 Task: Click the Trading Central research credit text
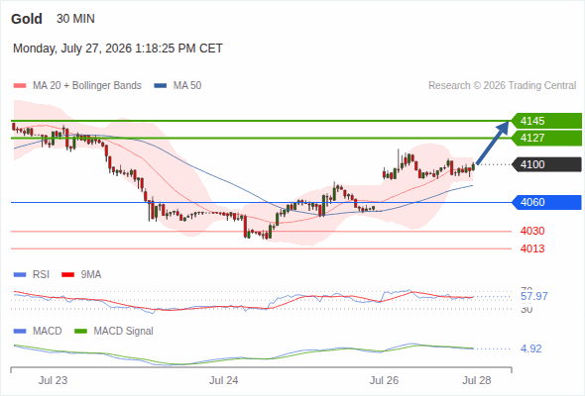point(502,86)
